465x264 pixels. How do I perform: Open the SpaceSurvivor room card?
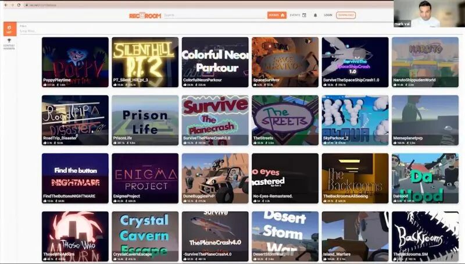tap(285, 62)
